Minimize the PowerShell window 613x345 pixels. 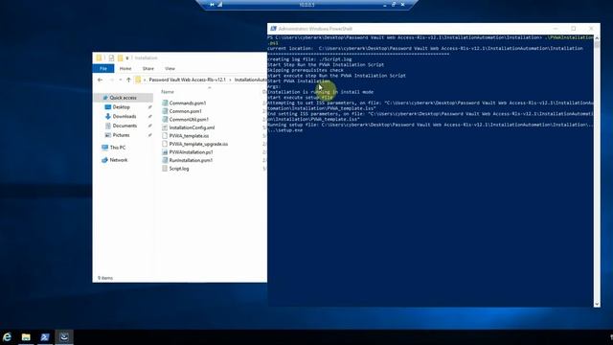pos(556,29)
